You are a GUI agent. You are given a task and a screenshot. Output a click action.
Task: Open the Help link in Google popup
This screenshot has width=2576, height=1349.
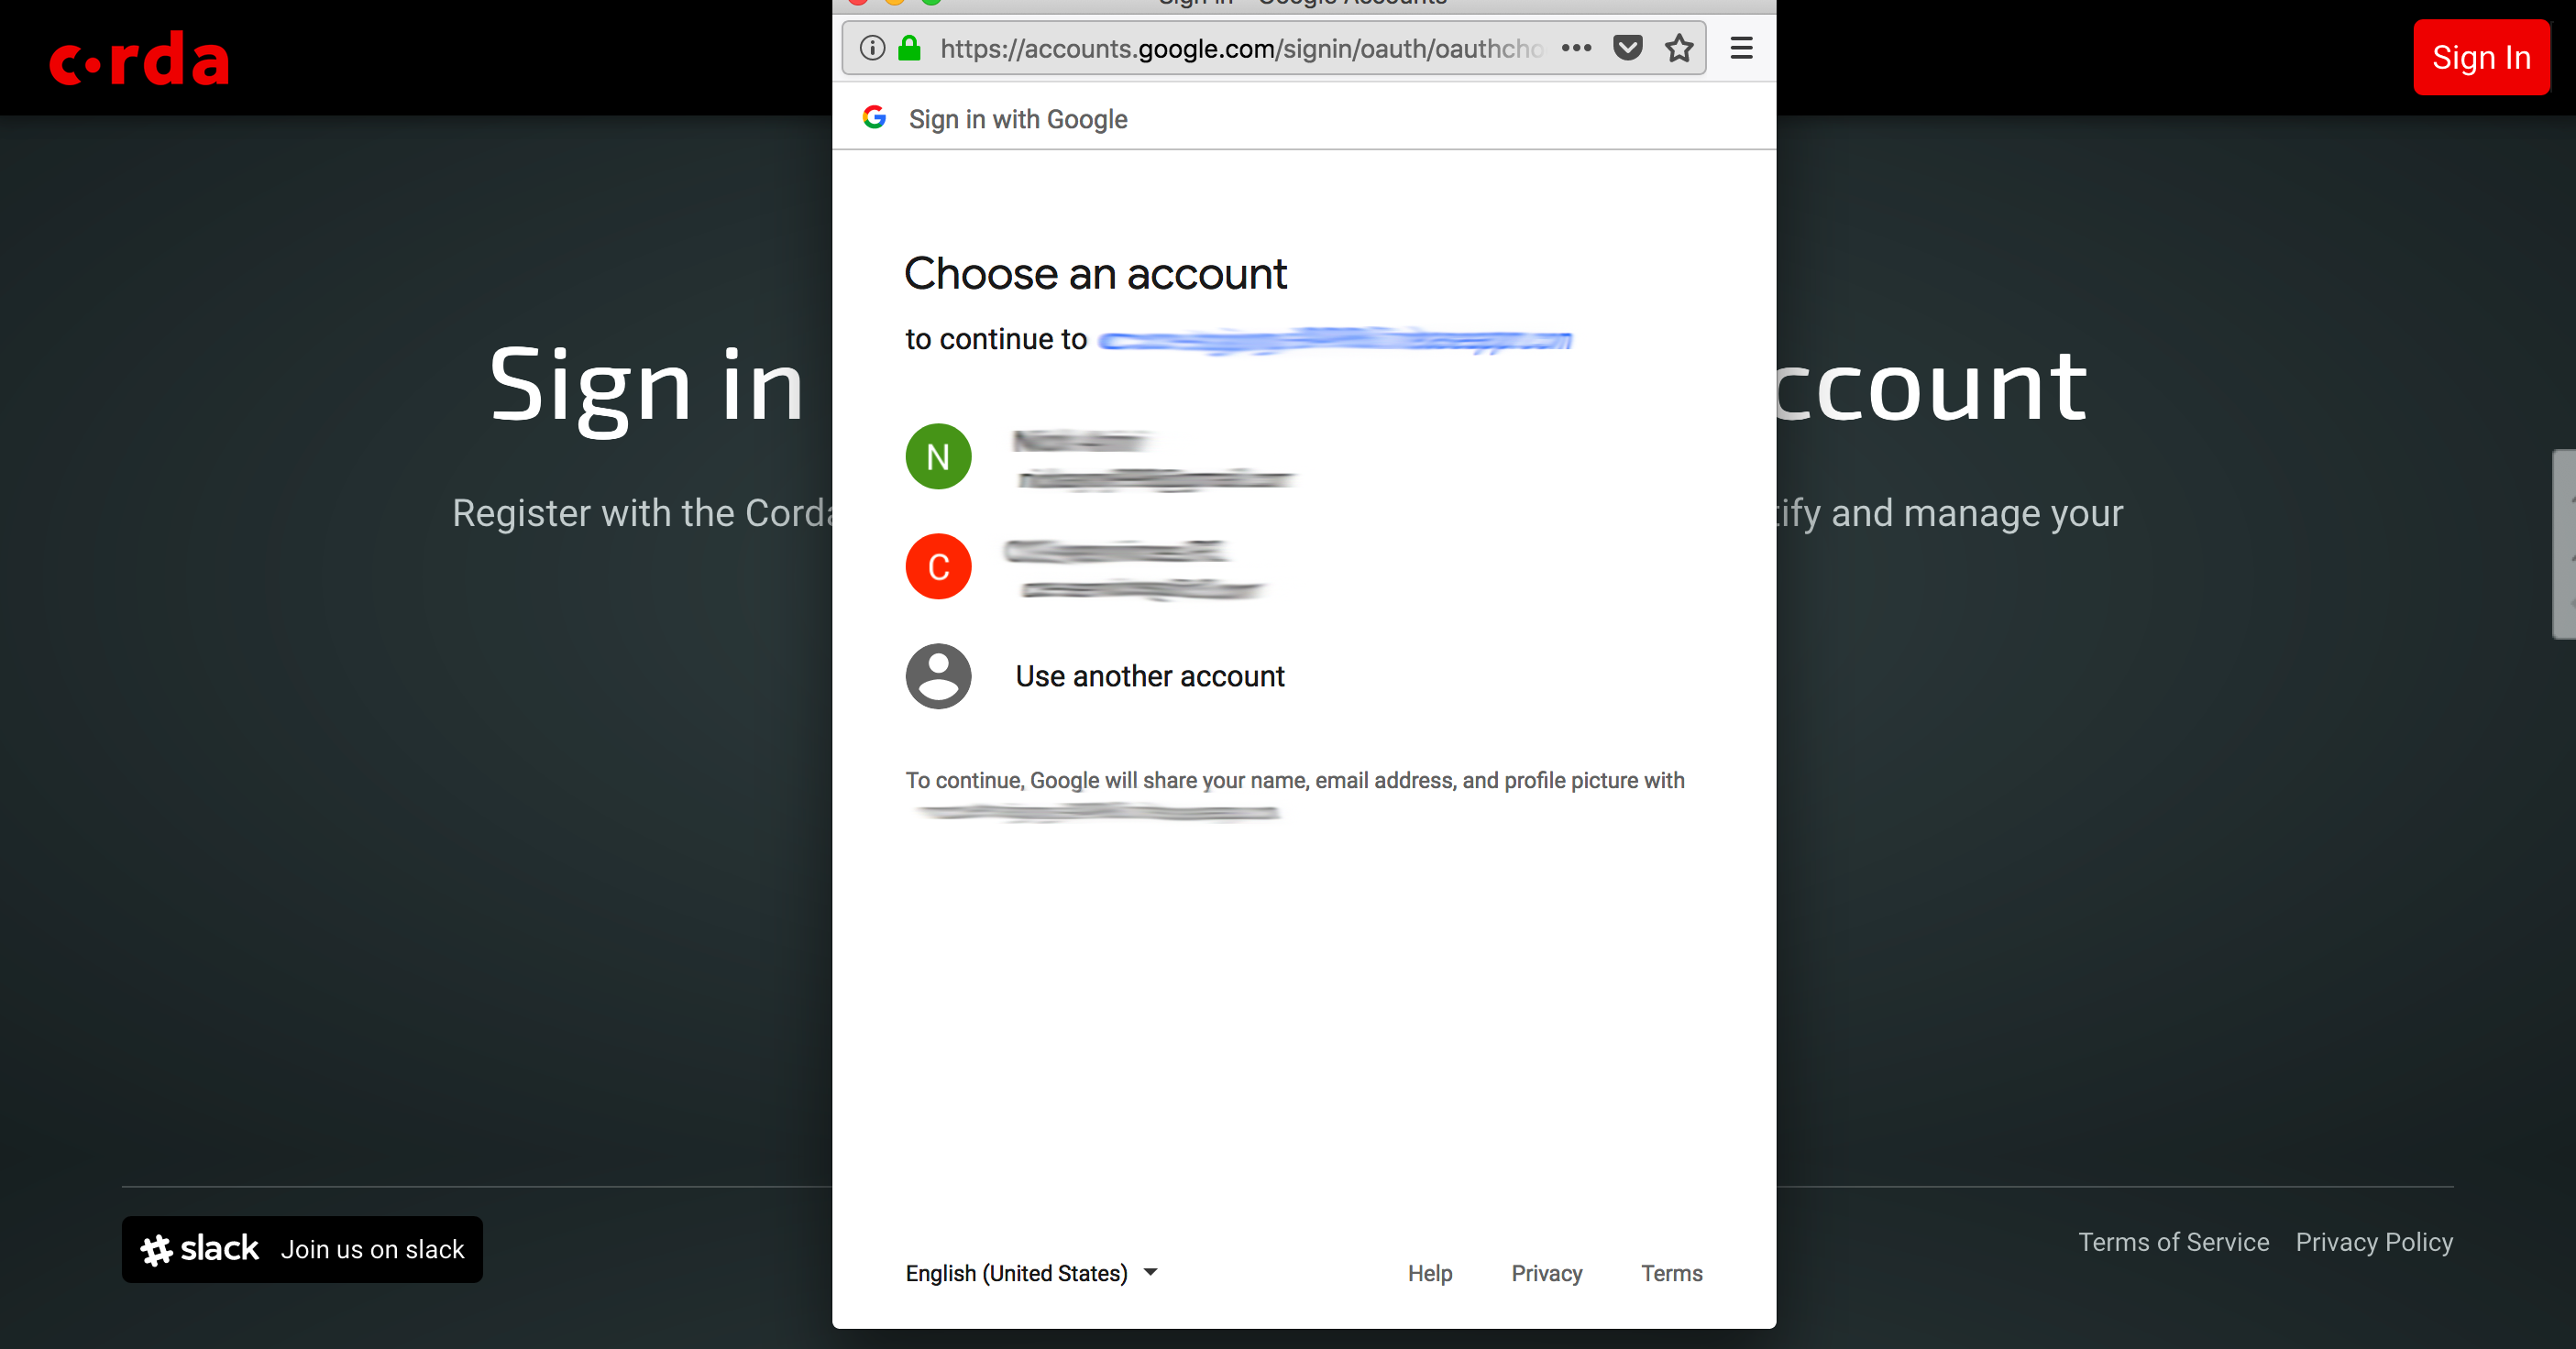click(1430, 1273)
